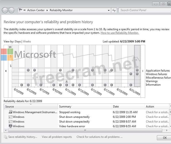Click the information icon on 6/4/2009
This screenshot has width=171, height=144.
[22, 85]
